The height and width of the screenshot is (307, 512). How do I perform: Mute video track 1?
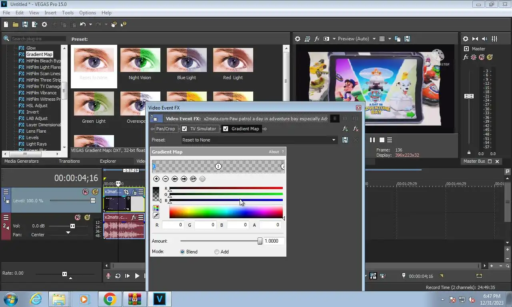(x=86, y=192)
